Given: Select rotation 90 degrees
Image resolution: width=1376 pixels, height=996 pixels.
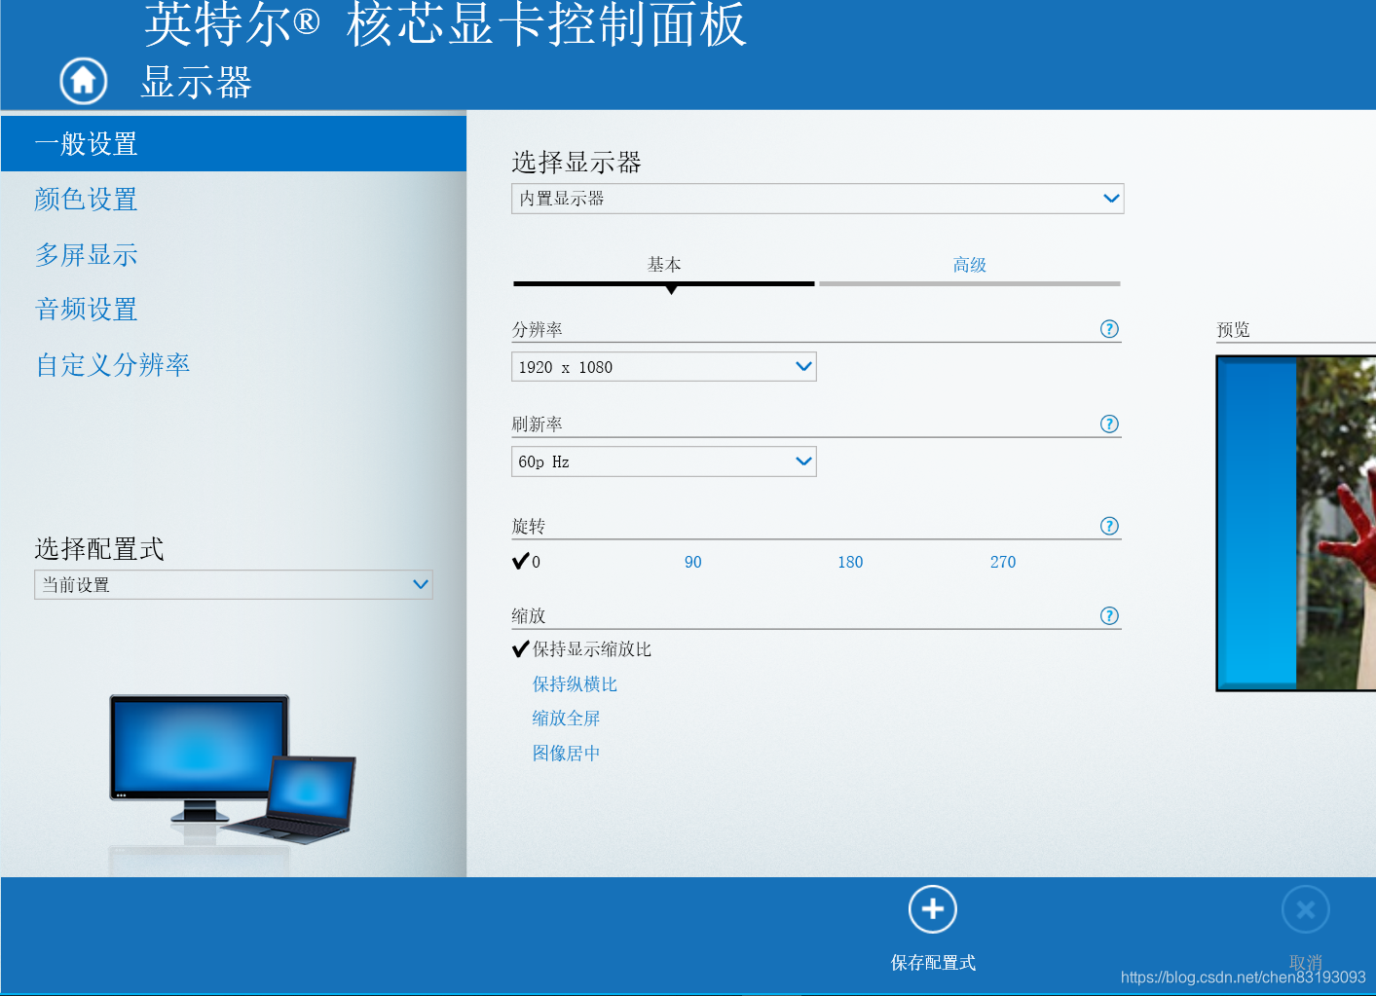Looking at the screenshot, I should coord(693,562).
